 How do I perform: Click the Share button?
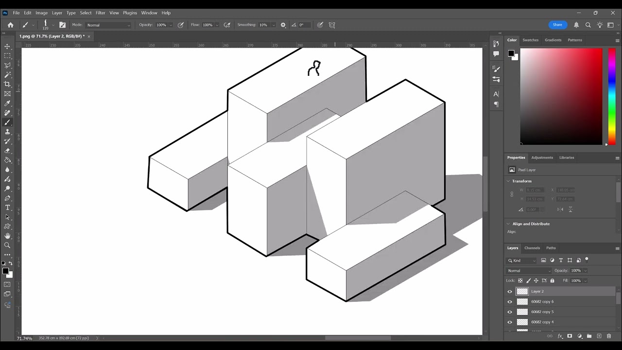tap(557, 25)
